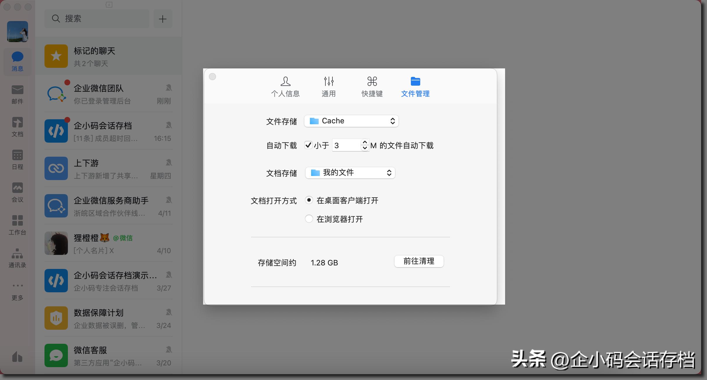This screenshot has height=380, width=707.
Task: Click the new chat plus button
Action: 163,19
